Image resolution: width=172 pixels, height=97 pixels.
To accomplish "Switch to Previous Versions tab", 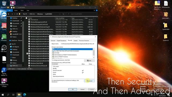I will coord(84,41).
